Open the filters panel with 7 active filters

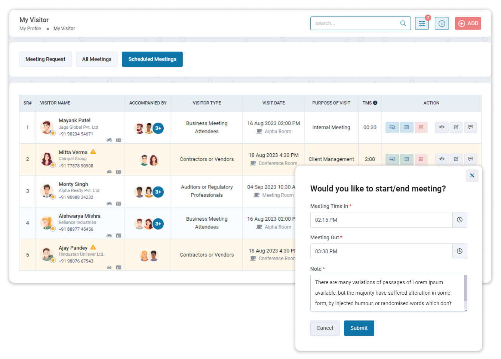tap(422, 23)
